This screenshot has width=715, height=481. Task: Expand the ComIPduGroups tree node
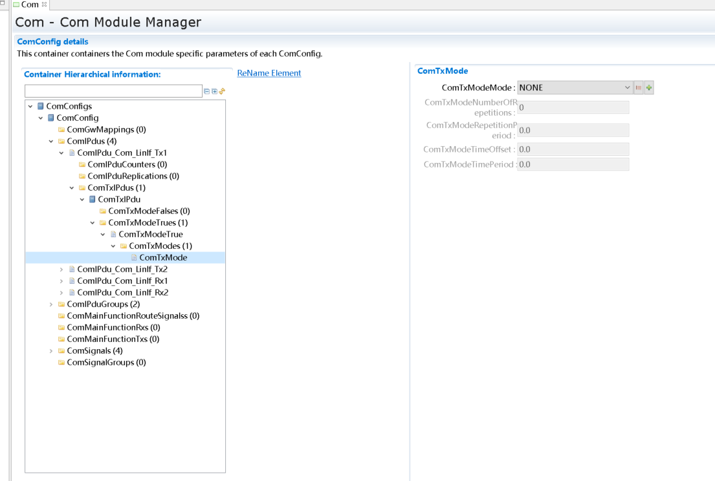pyautogui.click(x=51, y=304)
